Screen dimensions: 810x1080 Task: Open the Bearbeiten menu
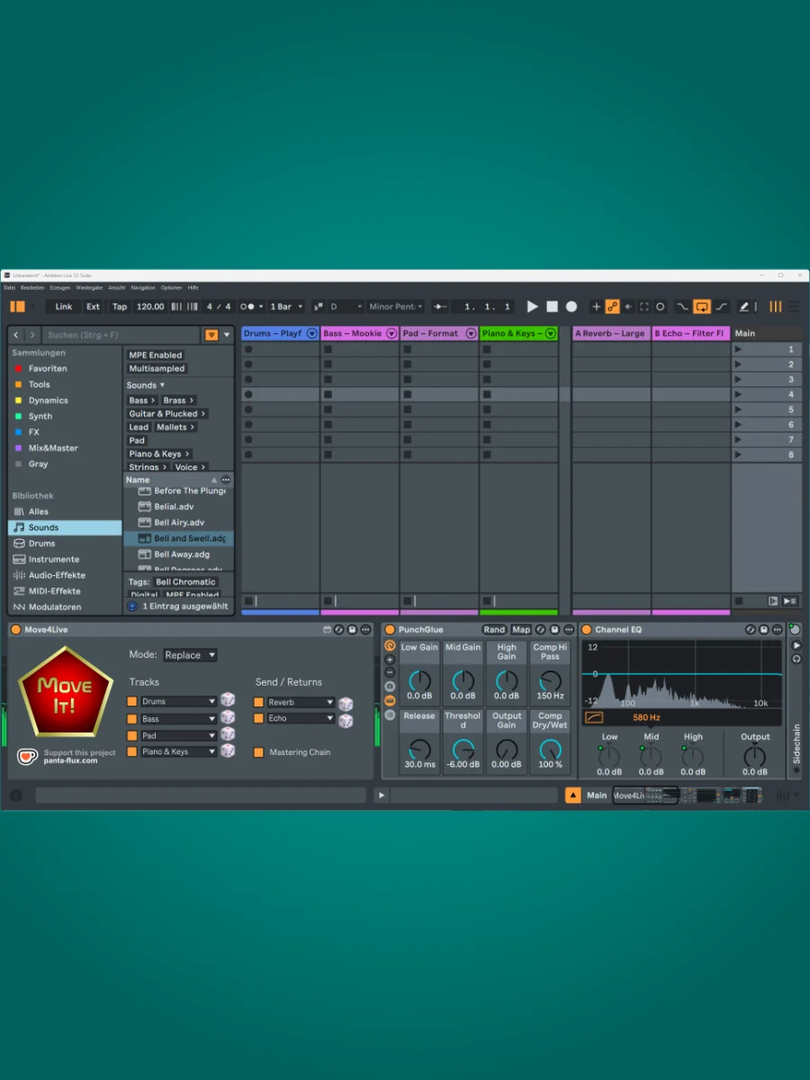(x=32, y=287)
